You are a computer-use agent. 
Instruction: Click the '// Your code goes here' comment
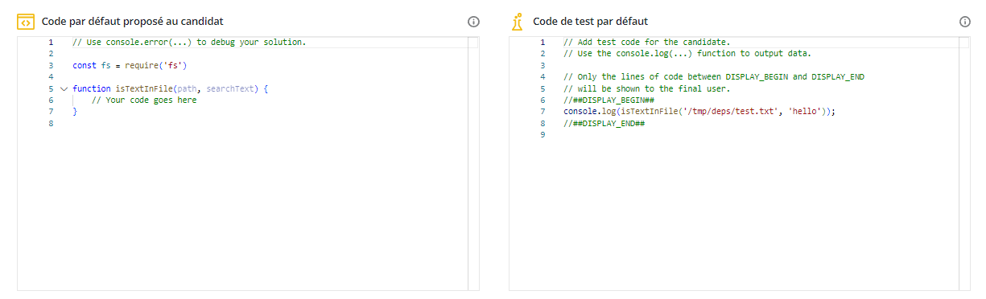pos(144,100)
